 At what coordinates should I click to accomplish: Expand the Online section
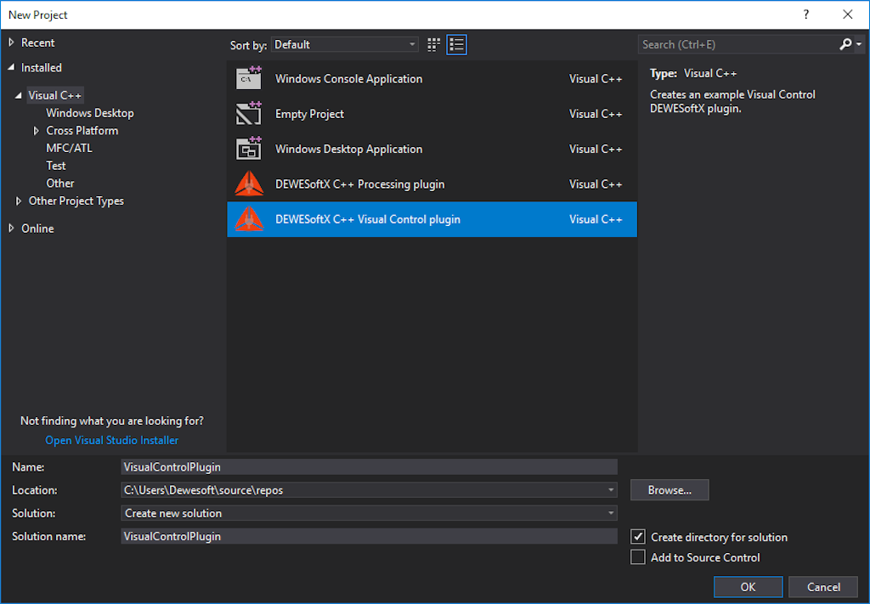pos(12,229)
